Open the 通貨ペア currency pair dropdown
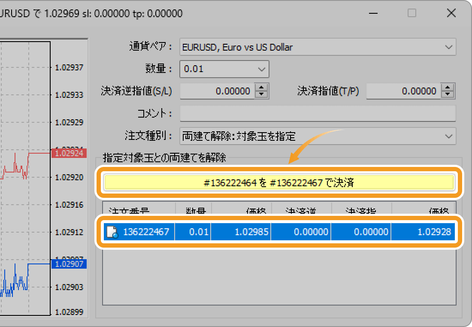The height and width of the screenshot is (327, 472). (x=449, y=47)
